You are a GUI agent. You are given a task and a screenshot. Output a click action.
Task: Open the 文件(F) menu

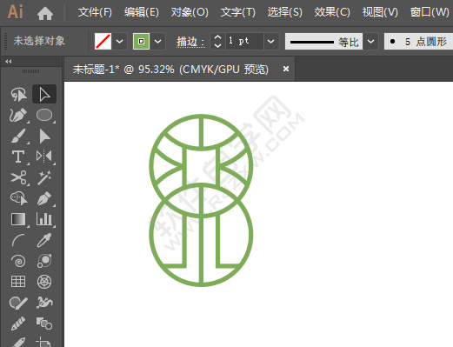[95, 12]
